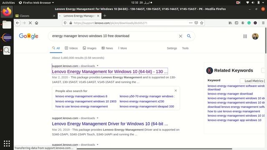The height and width of the screenshot is (150, 267).
Task: Search lenovo energy management windows 8
Action: [81, 96]
